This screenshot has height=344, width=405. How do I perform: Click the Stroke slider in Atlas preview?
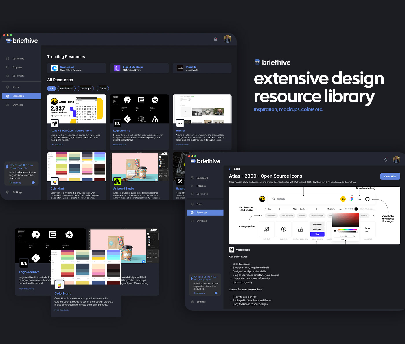pos(316,209)
